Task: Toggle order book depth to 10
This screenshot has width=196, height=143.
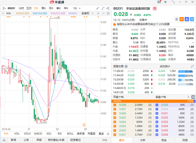Action: point(193,97)
